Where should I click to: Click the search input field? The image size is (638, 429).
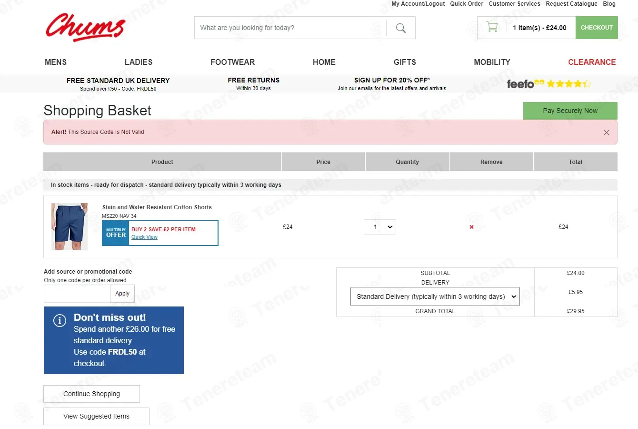pos(290,28)
